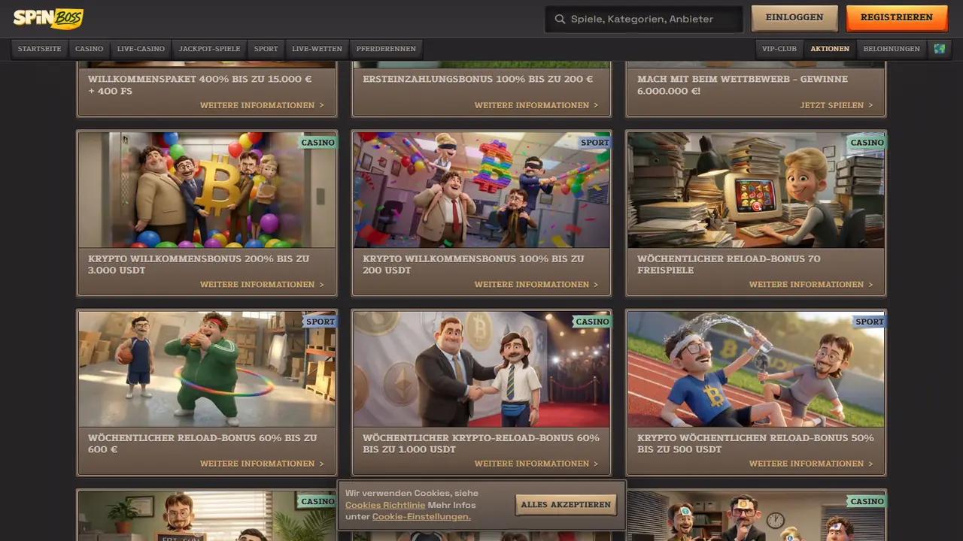Open Weitere Informationen for Krypto Willkommensbonus 100%
The height and width of the screenshot is (541, 963).
pyautogui.click(x=536, y=285)
